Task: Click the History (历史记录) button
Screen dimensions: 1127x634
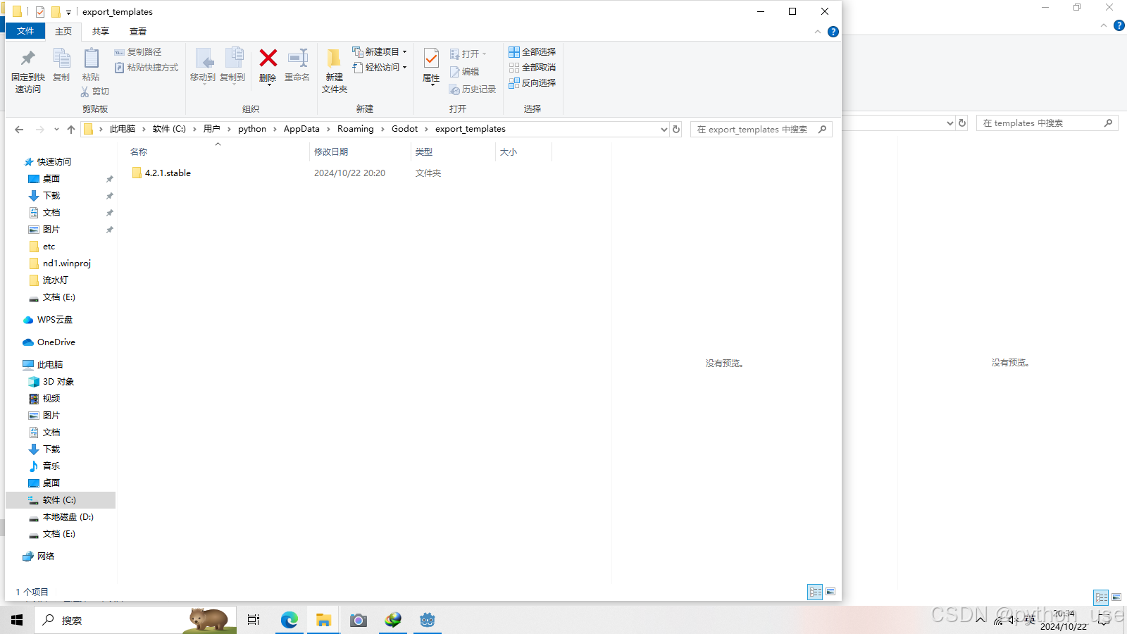Action: pyautogui.click(x=473, y=89)
